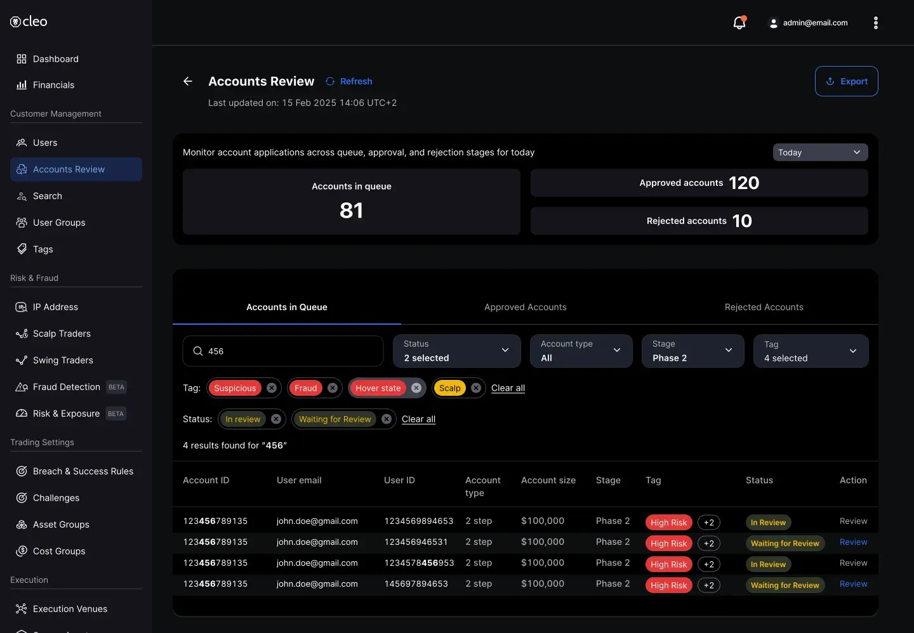Remove the Suspicious tag filter

click(272, 388)
